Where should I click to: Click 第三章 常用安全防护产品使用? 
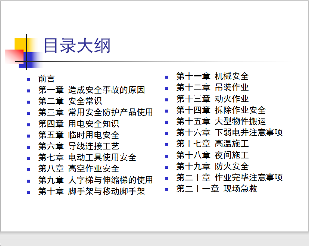96,112
